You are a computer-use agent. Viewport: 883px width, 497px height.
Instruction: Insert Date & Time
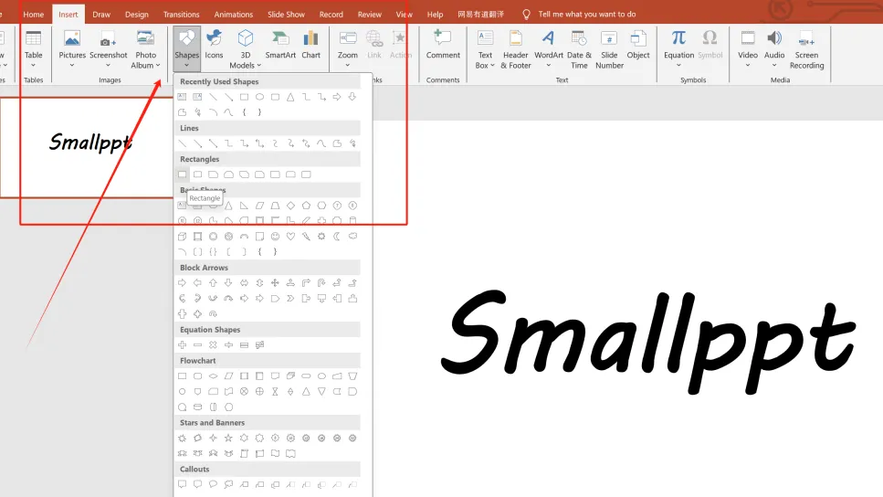[579, 49]
